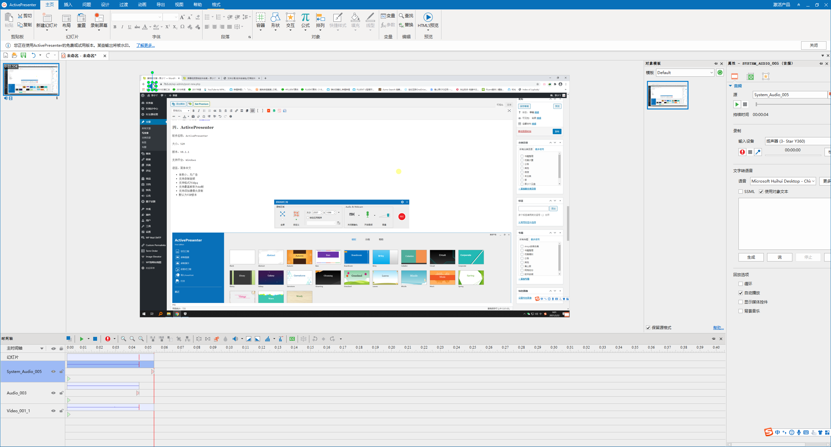Click the change playback speed runner icon
This screenshot has width=831, height=447.
coord(217,339)
